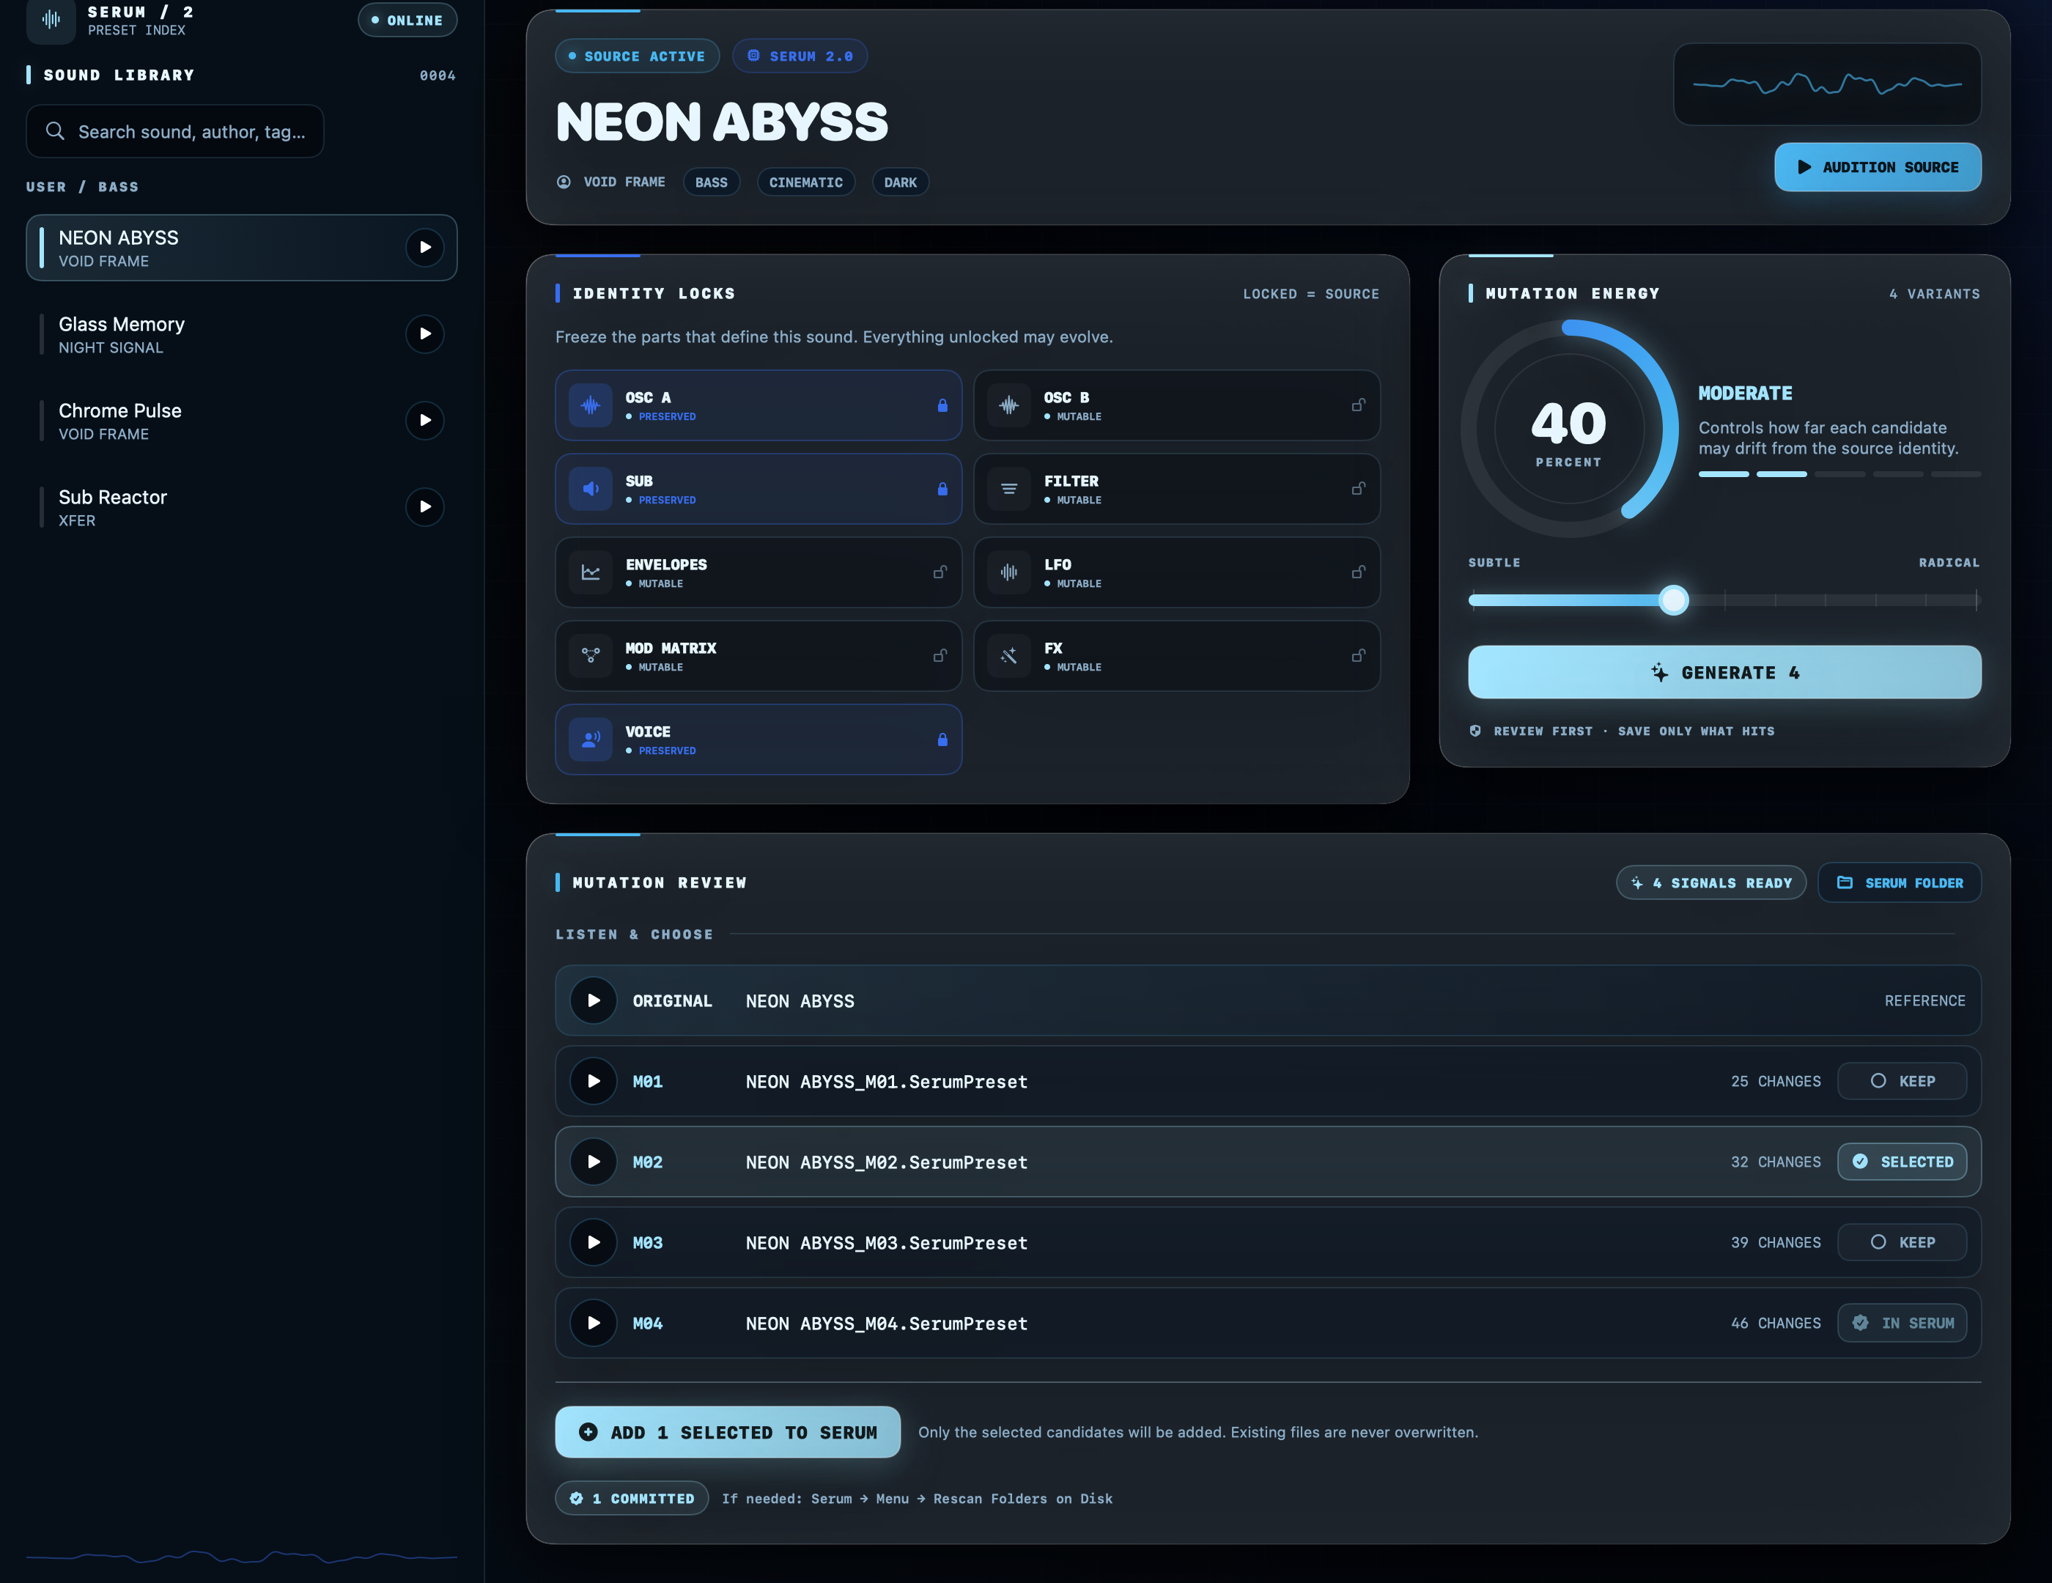Unlock the VOICE identity lock
The height and width of the screenshot is (1583, 2052).
942,740
